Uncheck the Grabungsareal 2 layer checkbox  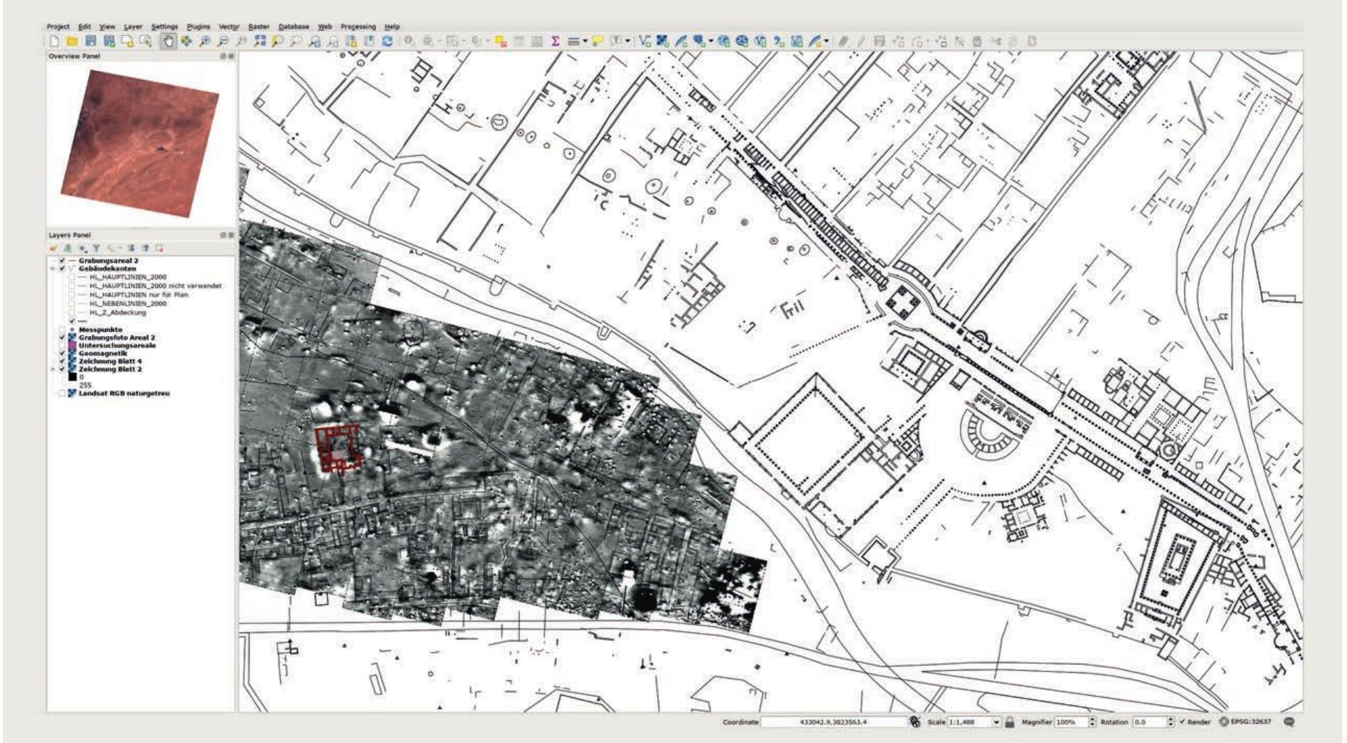pyautogui.click(x=62, y=260)
